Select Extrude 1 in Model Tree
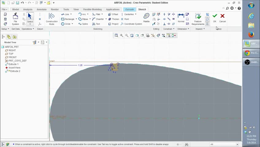Screen dimensions: 260x147 pos(13,64)
